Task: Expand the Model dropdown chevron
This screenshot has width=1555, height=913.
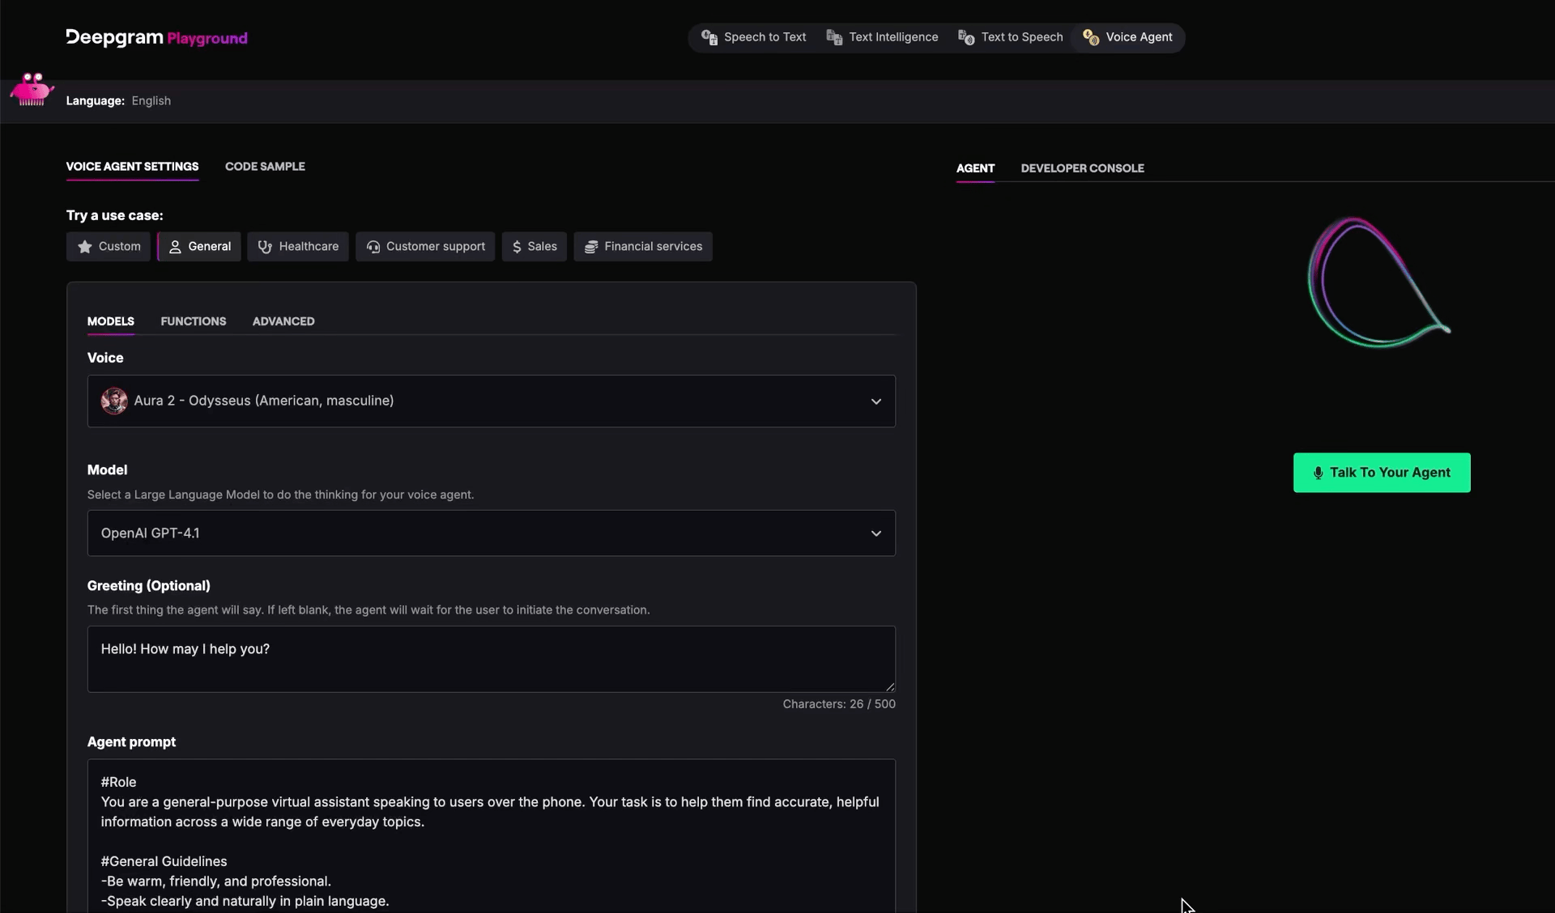Action: click(x=876, y=533)
